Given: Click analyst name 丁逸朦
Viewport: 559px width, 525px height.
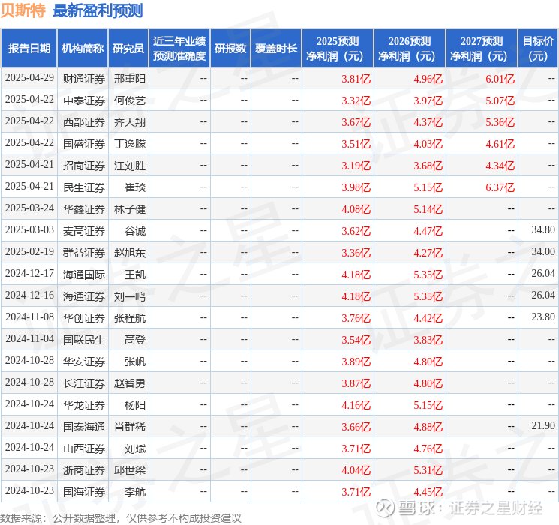Looking at the screenshot, I should pos(129,144).
